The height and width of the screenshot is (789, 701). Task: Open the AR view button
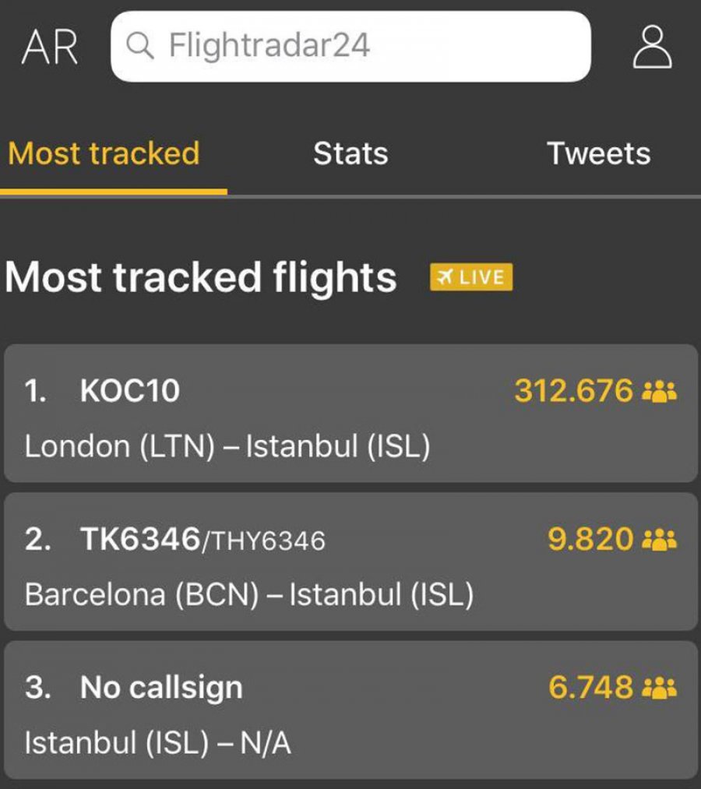[50, 47]
